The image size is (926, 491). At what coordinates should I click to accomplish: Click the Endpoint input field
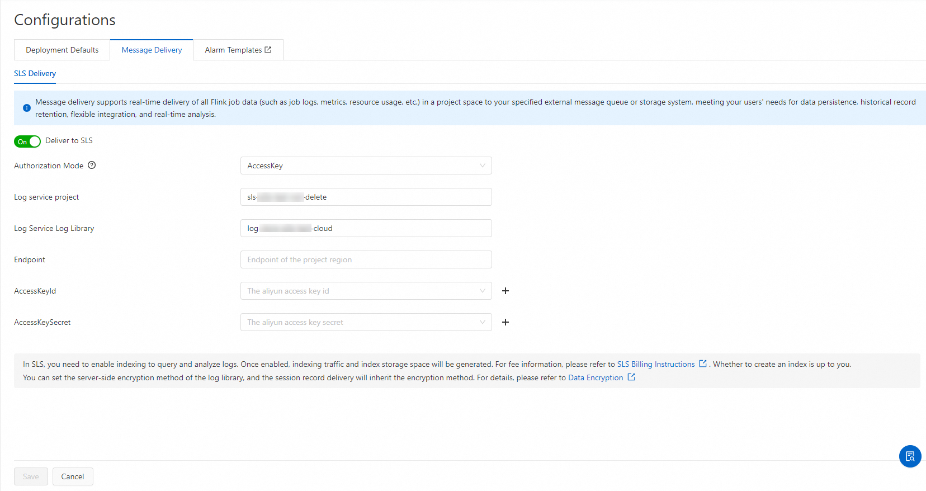click(366, 259)
